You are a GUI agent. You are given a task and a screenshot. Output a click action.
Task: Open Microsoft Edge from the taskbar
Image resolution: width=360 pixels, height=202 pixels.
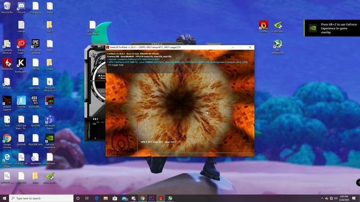click(96, 198)
